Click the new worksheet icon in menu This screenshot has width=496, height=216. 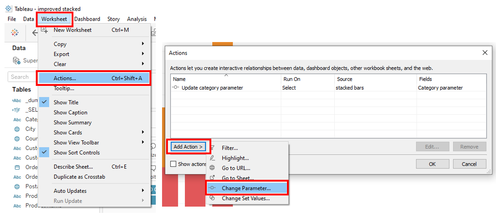coord(44,30)
